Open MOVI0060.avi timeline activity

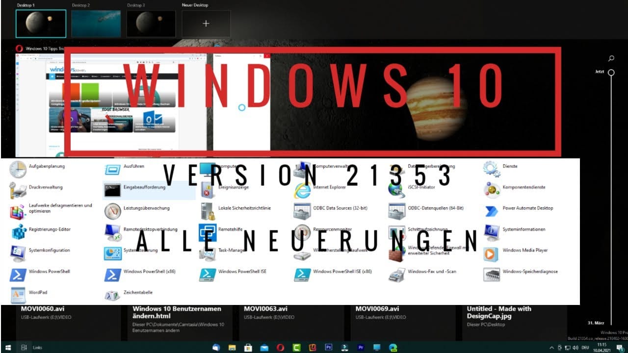click(68, 323)
